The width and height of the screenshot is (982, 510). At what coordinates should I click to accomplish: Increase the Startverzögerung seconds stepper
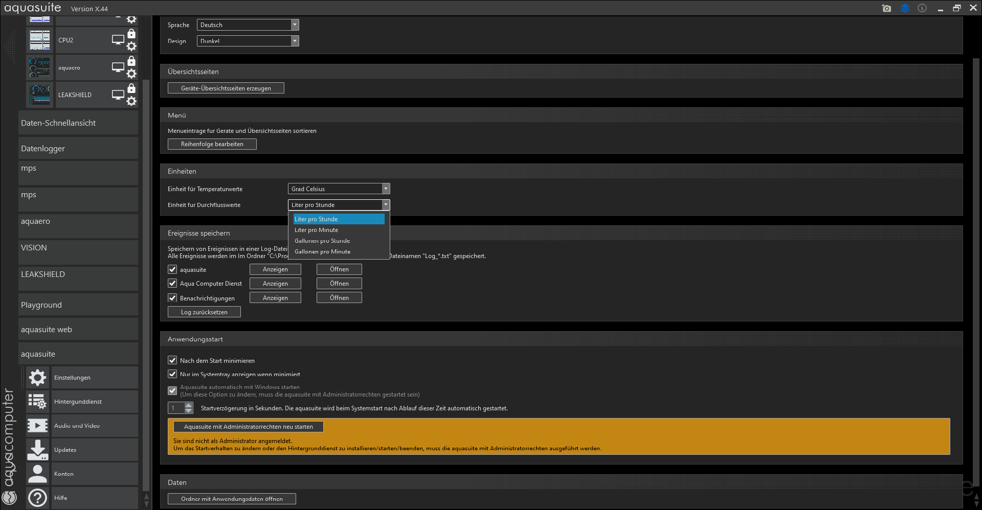click(x=189, y=405)
